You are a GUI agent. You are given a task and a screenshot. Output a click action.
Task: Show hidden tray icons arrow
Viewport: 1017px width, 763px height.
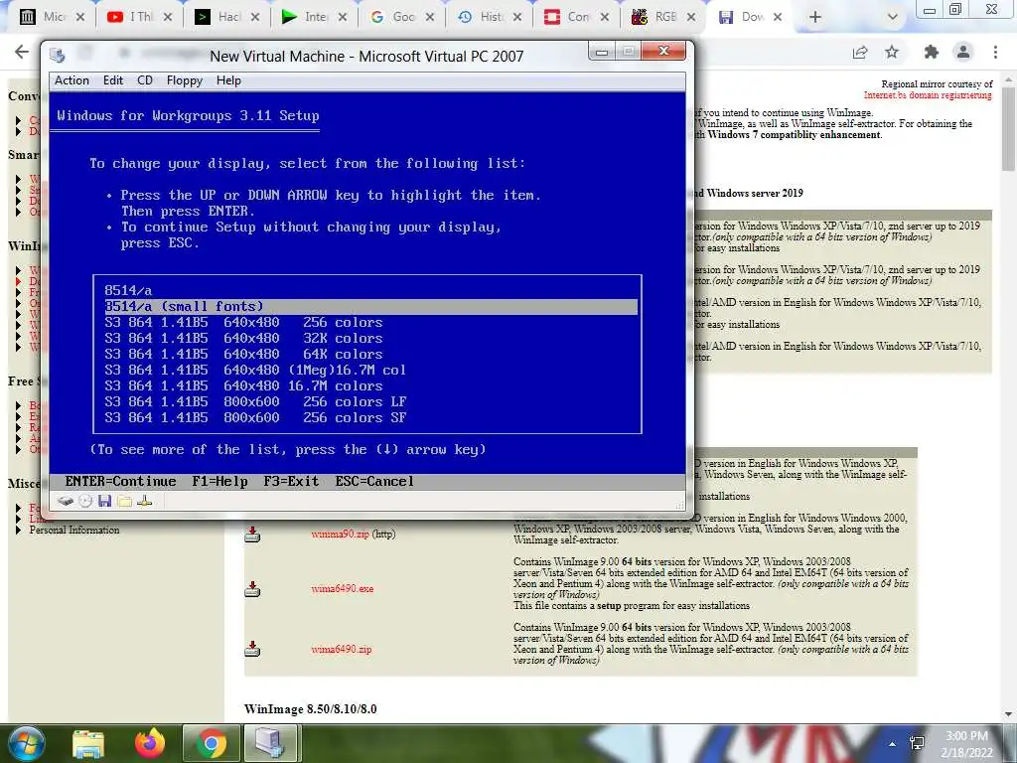pos(893,743)
